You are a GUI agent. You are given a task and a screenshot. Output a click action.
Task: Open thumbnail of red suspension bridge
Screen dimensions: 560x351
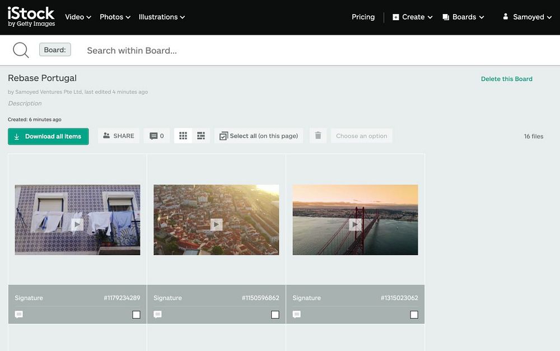355,219
